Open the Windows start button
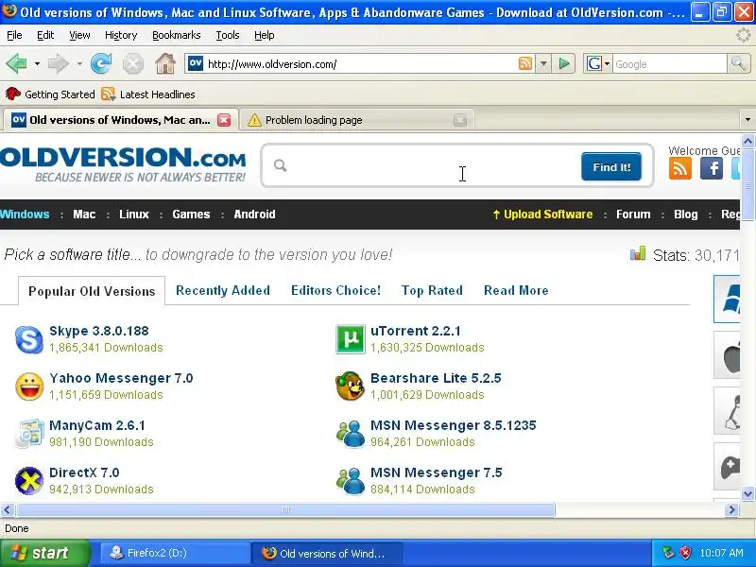Image resolution: width=756 pixels, height=567 pixels. pyautogui.click(x=45, y=553)
